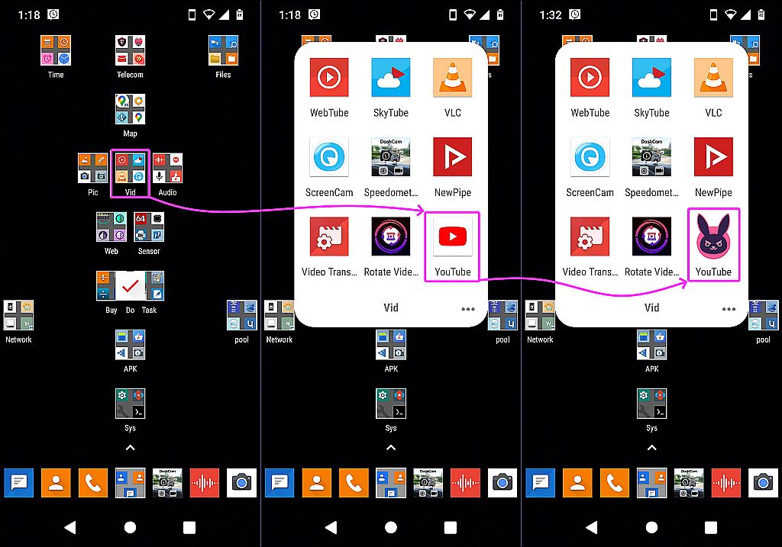Image resolution: width=782 pixels, height=547 pixels.
Task: Open the Network folder on left screen
Action: (x=18, y=315)
